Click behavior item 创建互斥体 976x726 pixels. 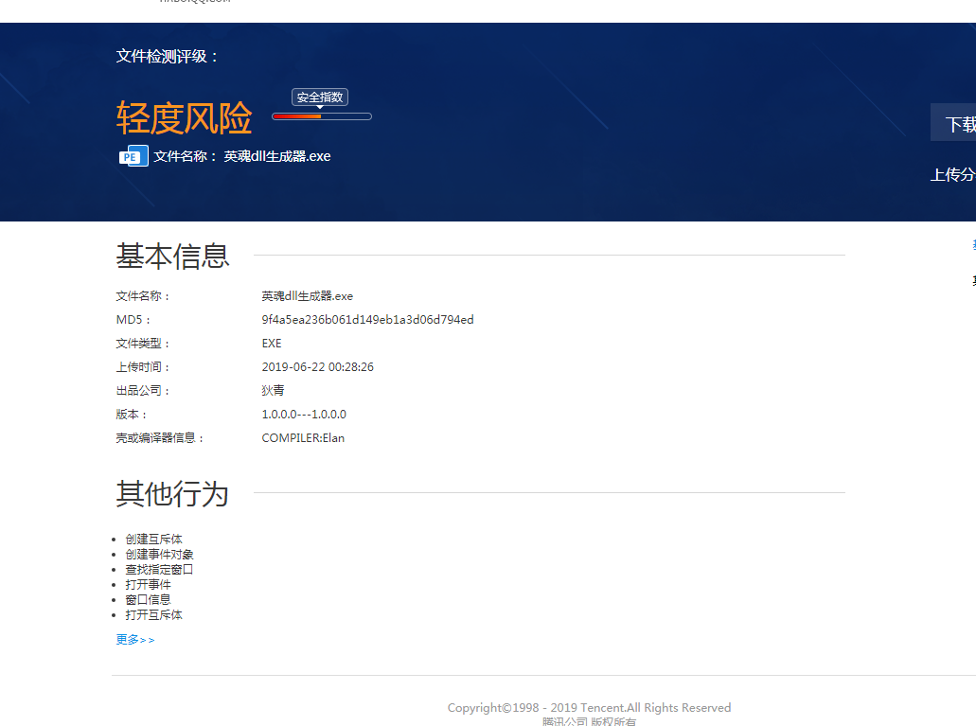(153, 540)
